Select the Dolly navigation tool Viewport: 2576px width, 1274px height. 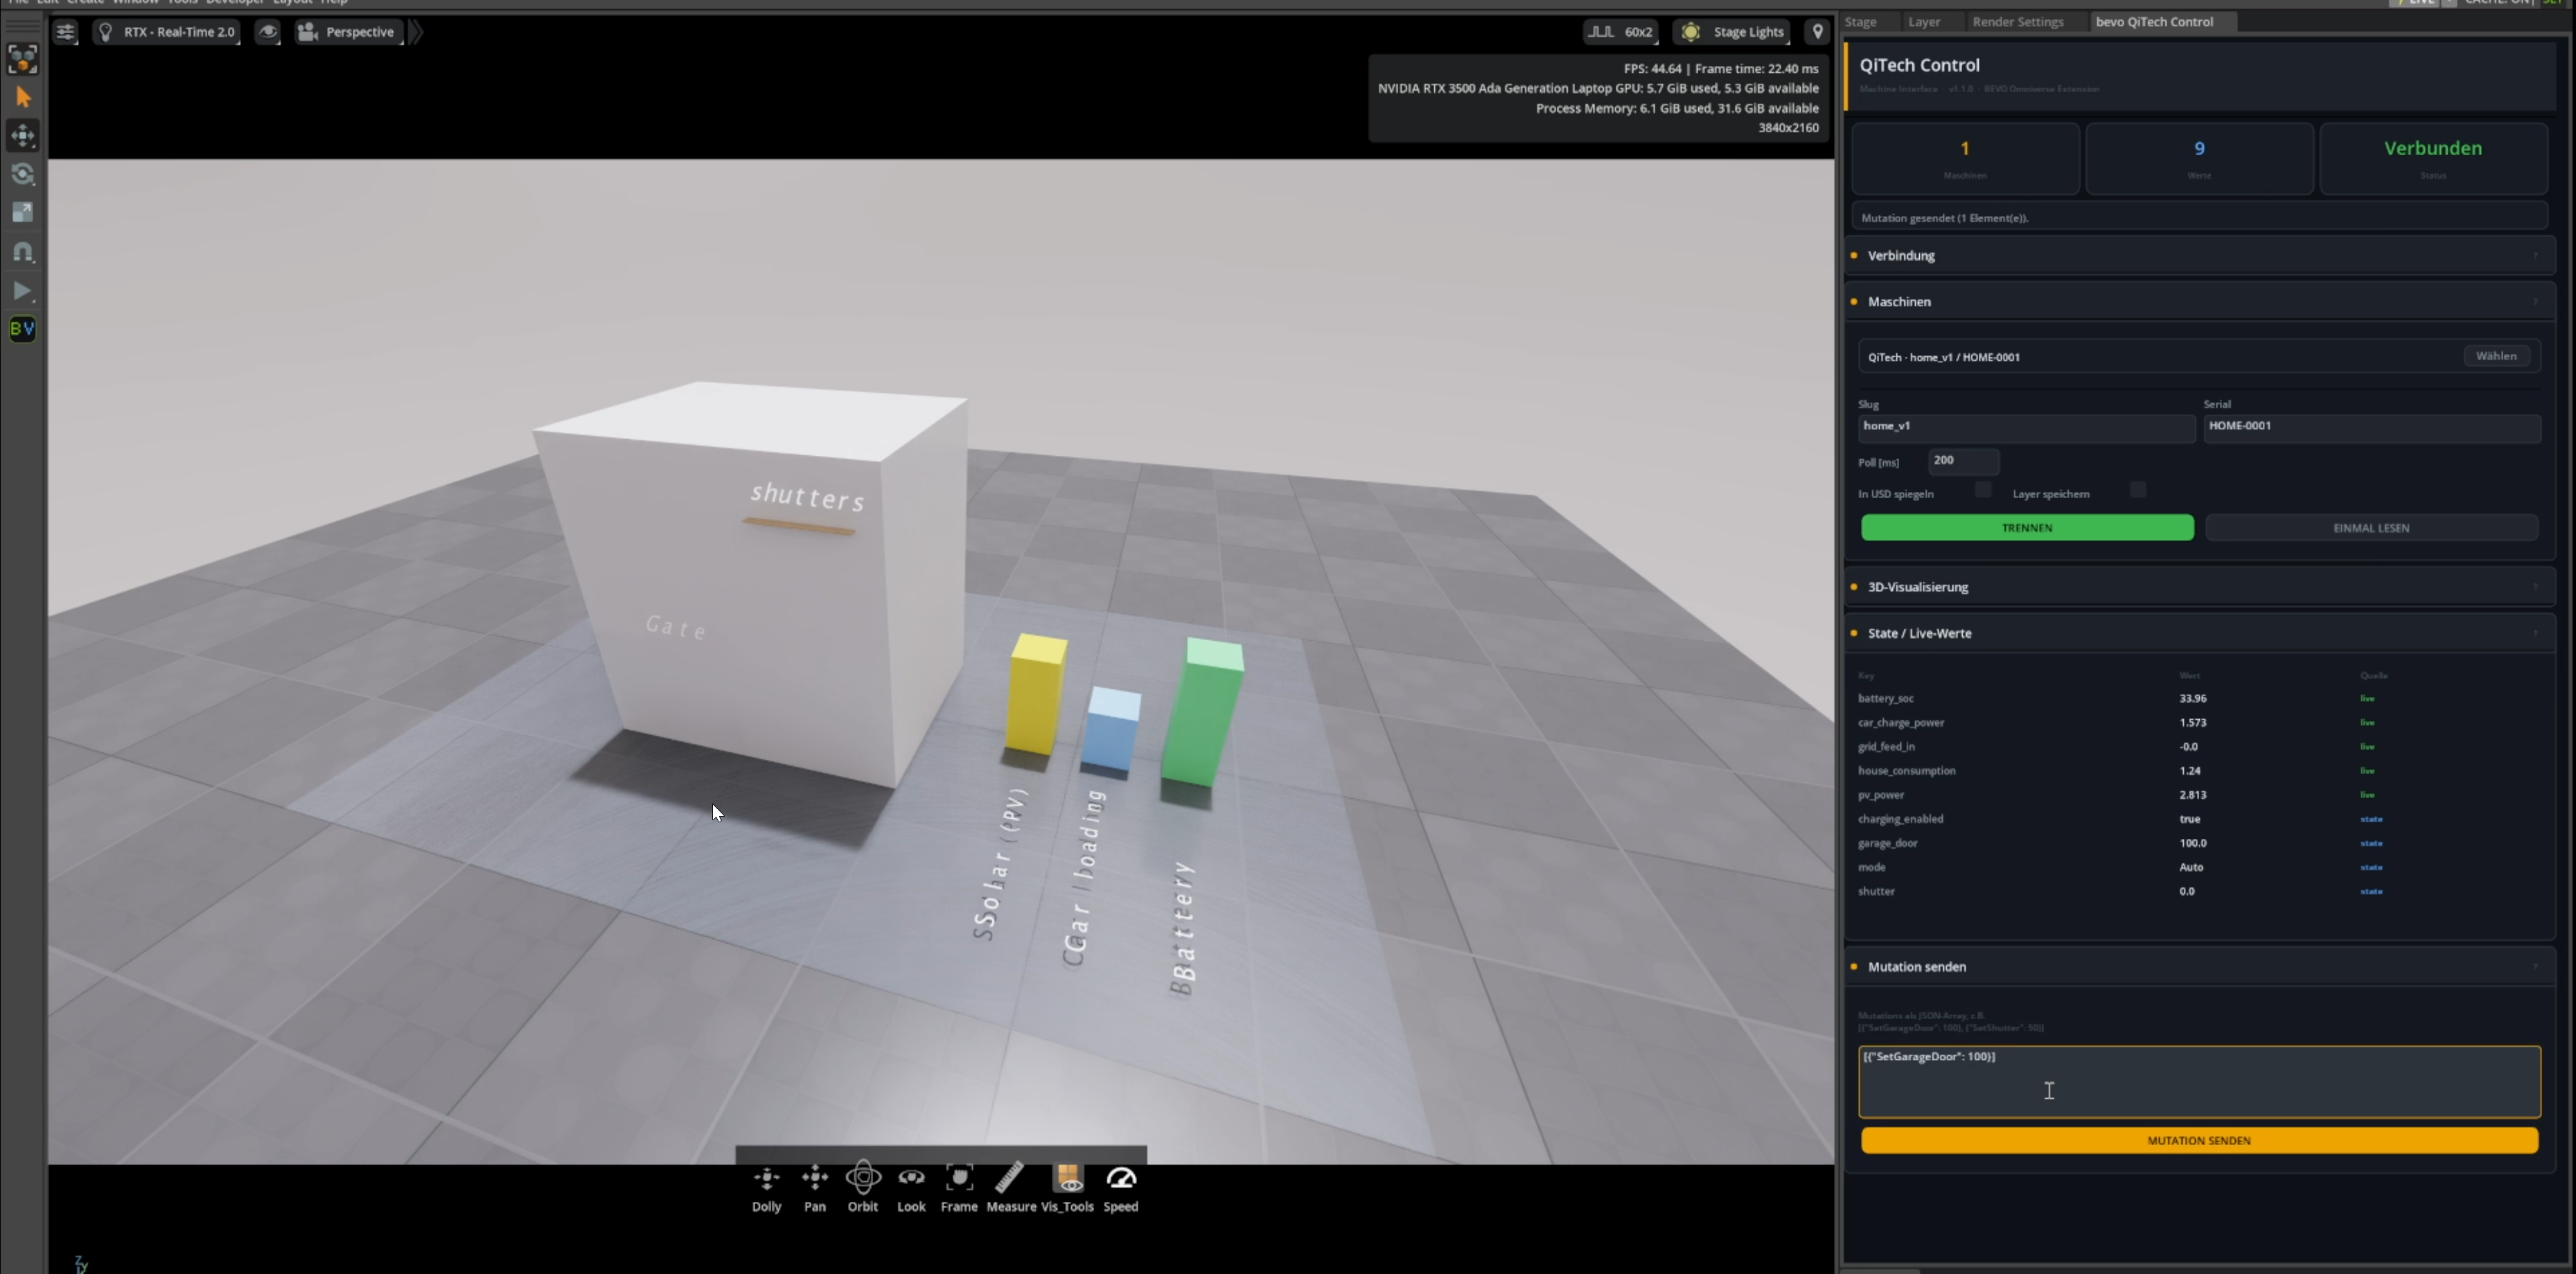766,1189
